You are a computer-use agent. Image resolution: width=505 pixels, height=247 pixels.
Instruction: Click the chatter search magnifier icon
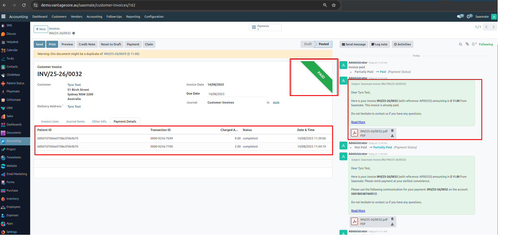pyautogui.click(x=460, y=44)
